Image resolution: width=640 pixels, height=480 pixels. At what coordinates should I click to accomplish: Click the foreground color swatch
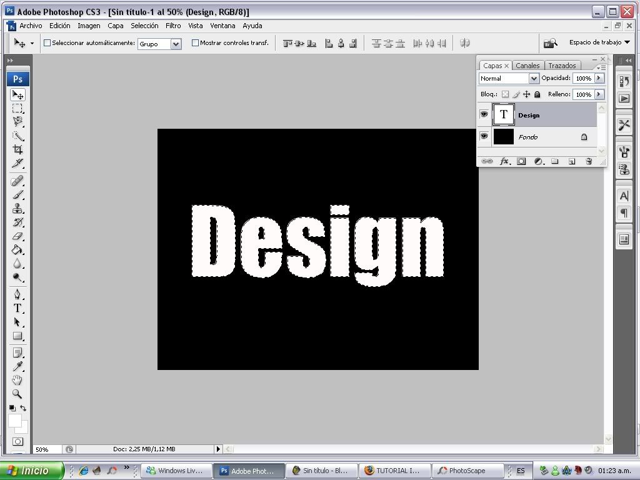pos(14,420)
